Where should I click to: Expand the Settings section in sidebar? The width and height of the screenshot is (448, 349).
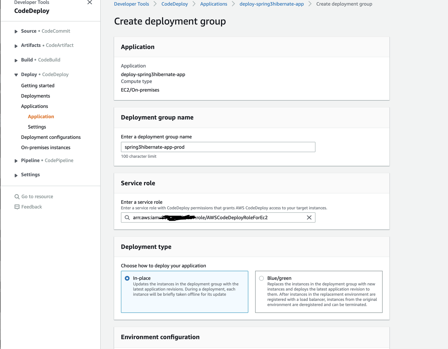(16, 175)
